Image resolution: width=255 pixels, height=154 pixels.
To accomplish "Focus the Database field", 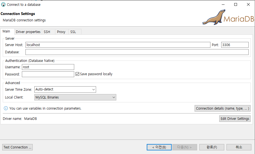I will (137, 52).
